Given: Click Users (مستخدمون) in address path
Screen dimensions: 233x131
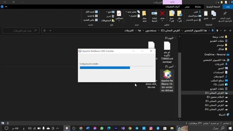Looking at the screenshot, I should coord(151,31).
